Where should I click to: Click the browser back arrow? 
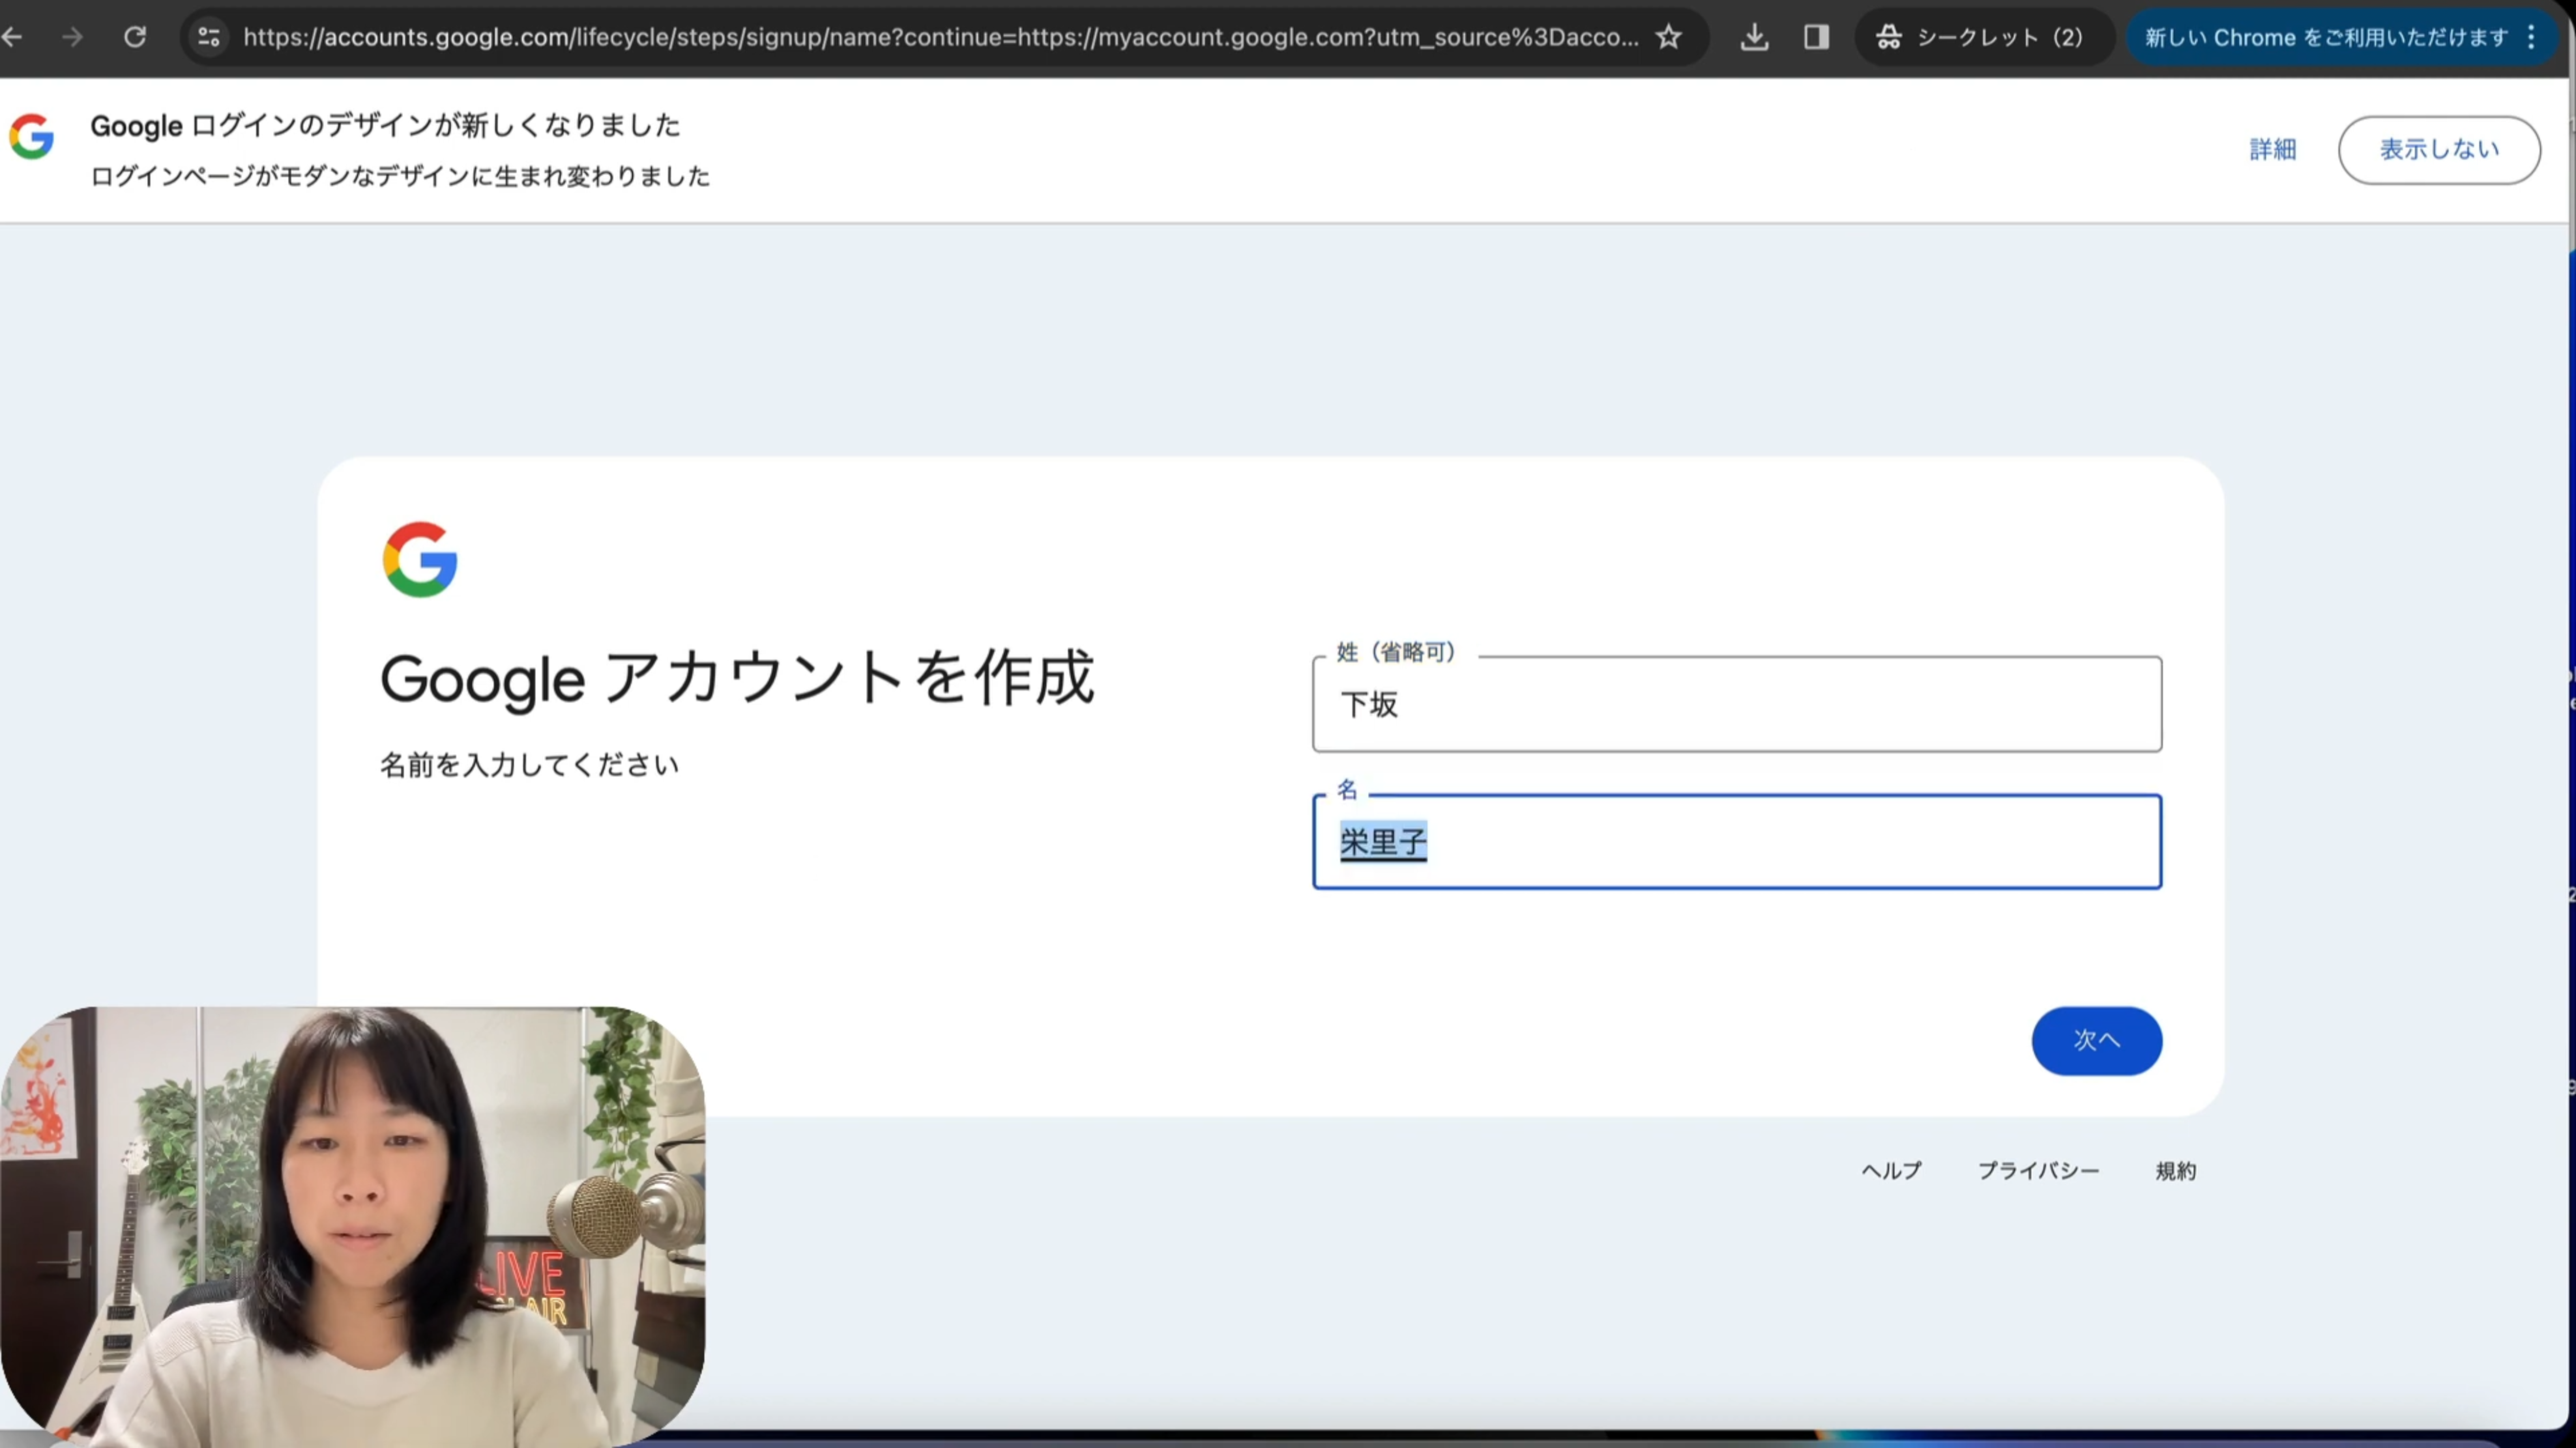pyautogui.click(x=12, y=37)
